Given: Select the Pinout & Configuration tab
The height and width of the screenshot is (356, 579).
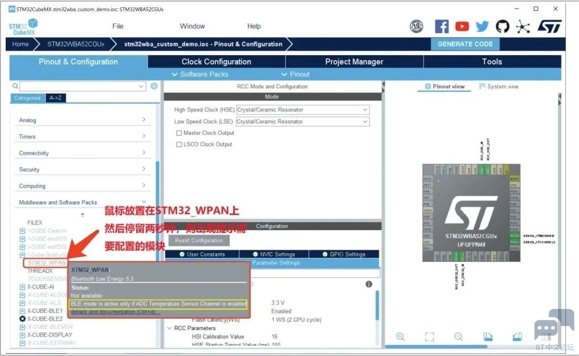Looking at the screenshot, I should click(x=78, y=62).
